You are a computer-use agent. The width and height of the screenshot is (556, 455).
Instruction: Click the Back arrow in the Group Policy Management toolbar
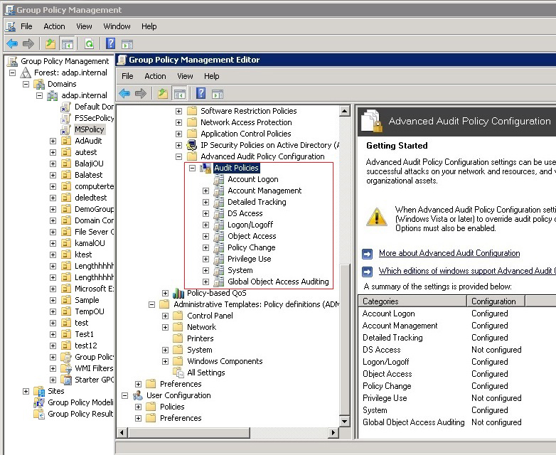pyautogui.click(x=12, y=43)
